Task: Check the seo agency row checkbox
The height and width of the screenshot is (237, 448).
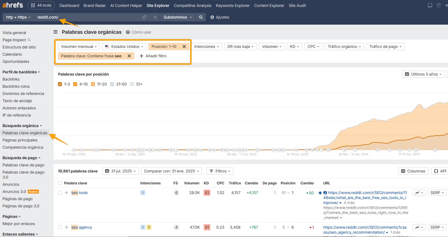Action: tap(60, 227)
